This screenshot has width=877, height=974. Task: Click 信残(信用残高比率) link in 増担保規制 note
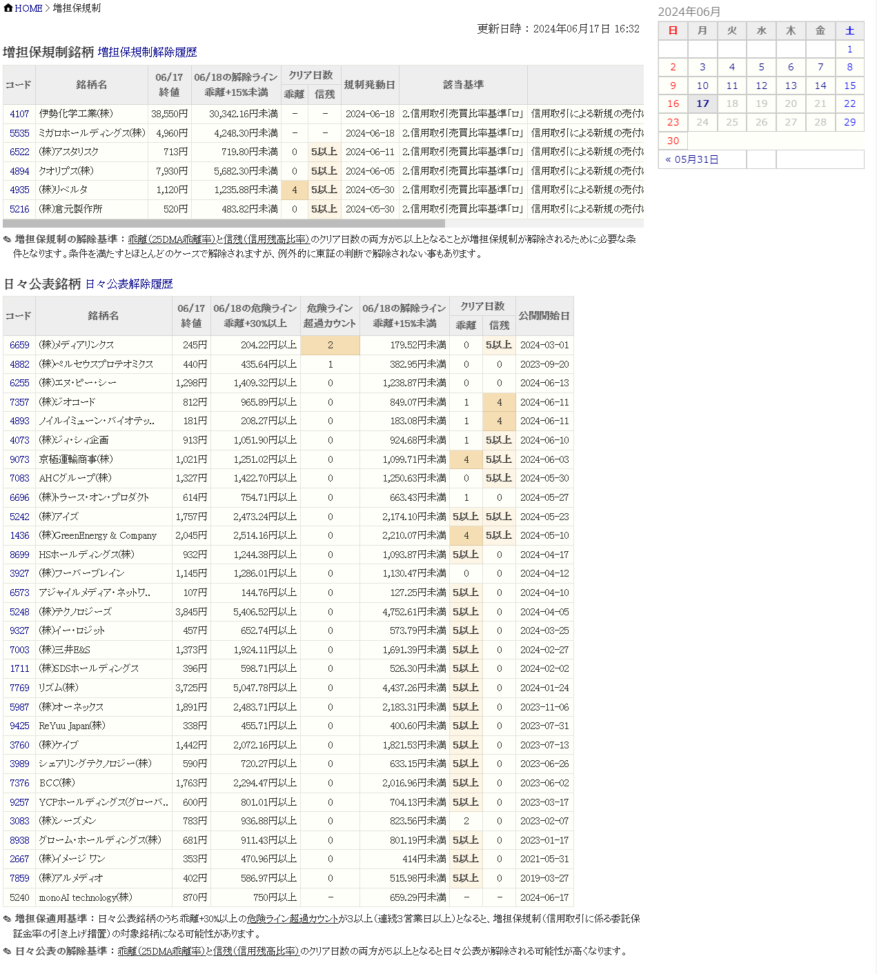click(266, 239)
